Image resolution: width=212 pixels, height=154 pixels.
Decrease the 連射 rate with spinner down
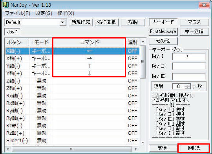(x=188, y=88)
